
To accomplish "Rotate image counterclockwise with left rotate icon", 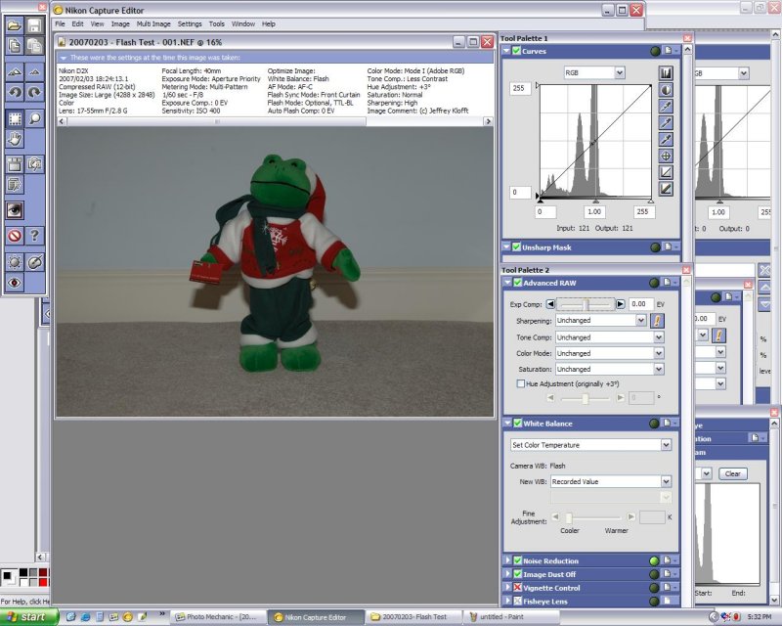I will pos(15,92).
